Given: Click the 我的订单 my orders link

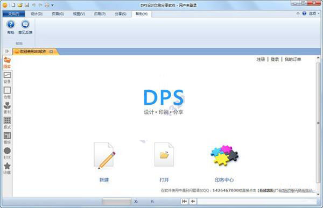Looking at the screenshot, I should [x=293, y=60].
